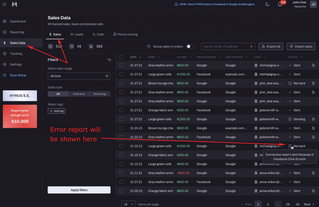The height and width of the screenshot is (207, 319).
Task: Click the HYROS S.E. banner button
Action: click(20, 96)
